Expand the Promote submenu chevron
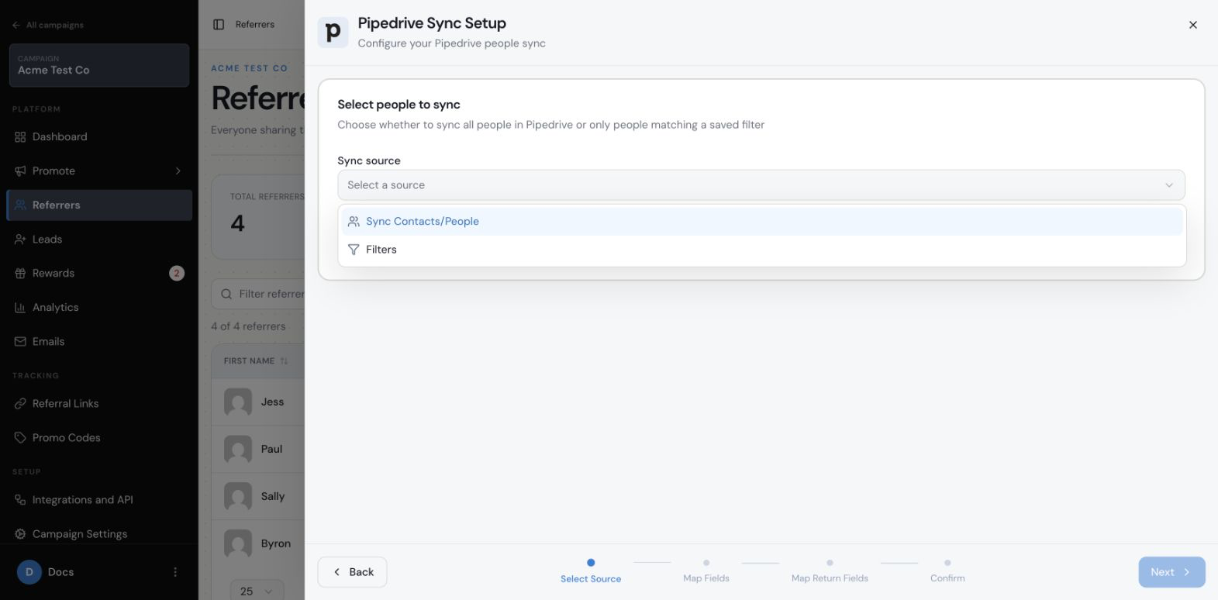This screenshot has width=1218, height=600. point(178,171)
